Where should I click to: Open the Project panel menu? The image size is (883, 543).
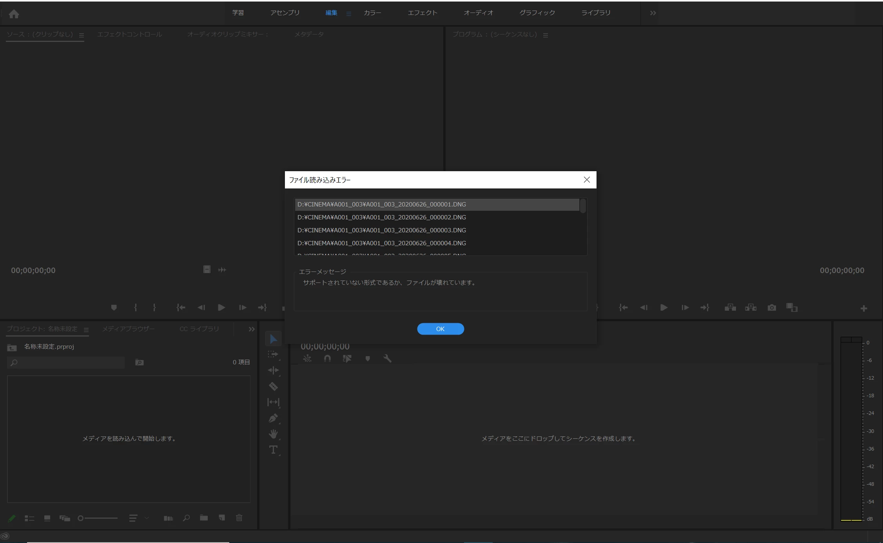point(86,330)
